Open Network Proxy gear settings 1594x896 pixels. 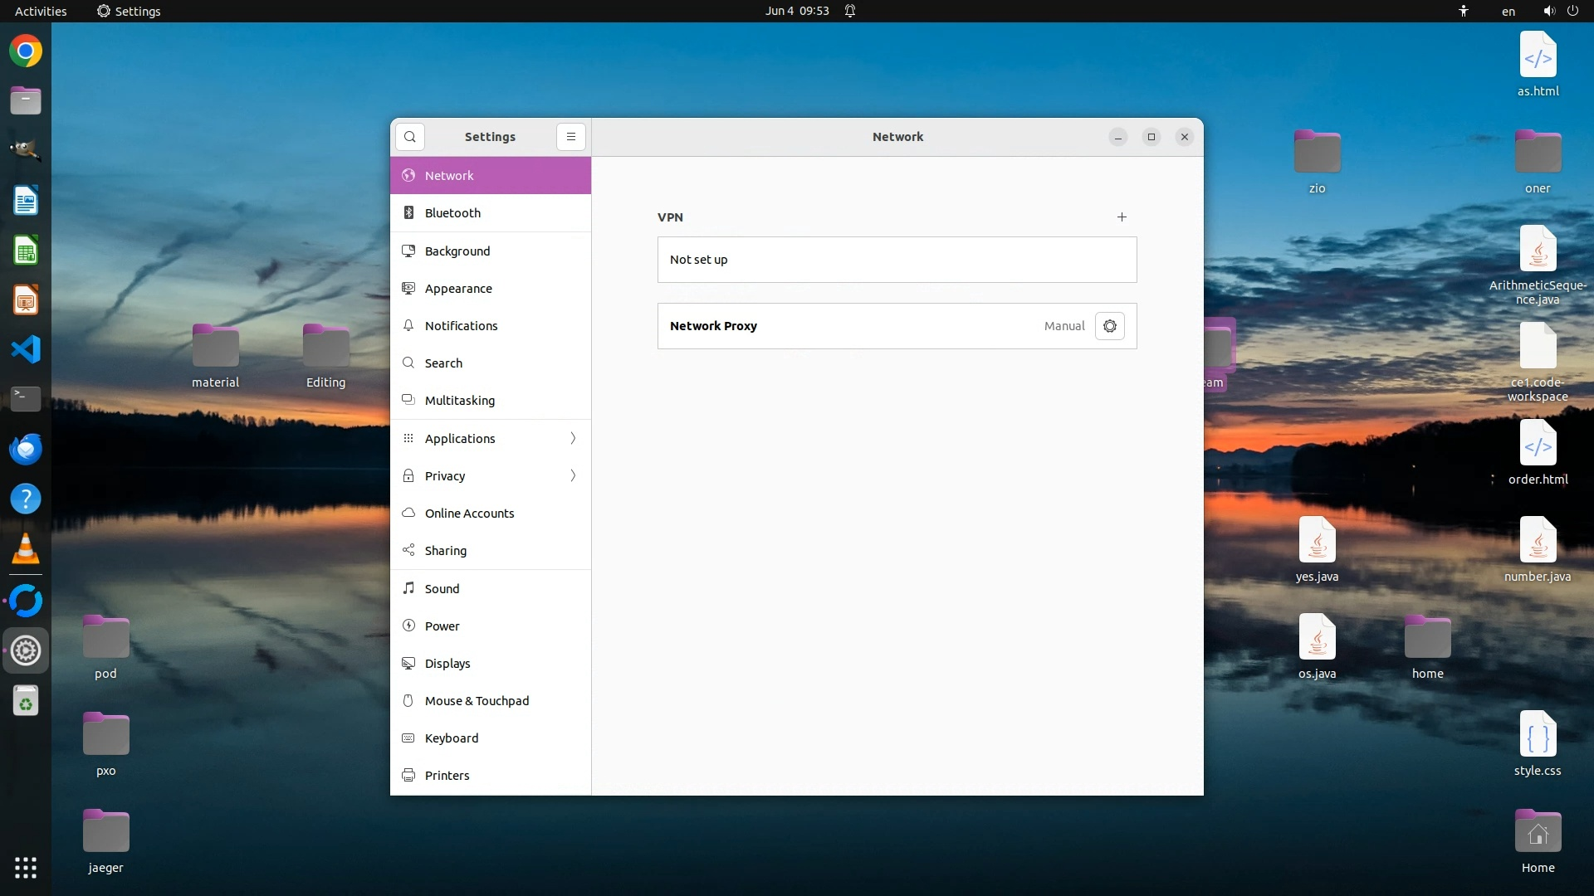[x=1110, y=326]
